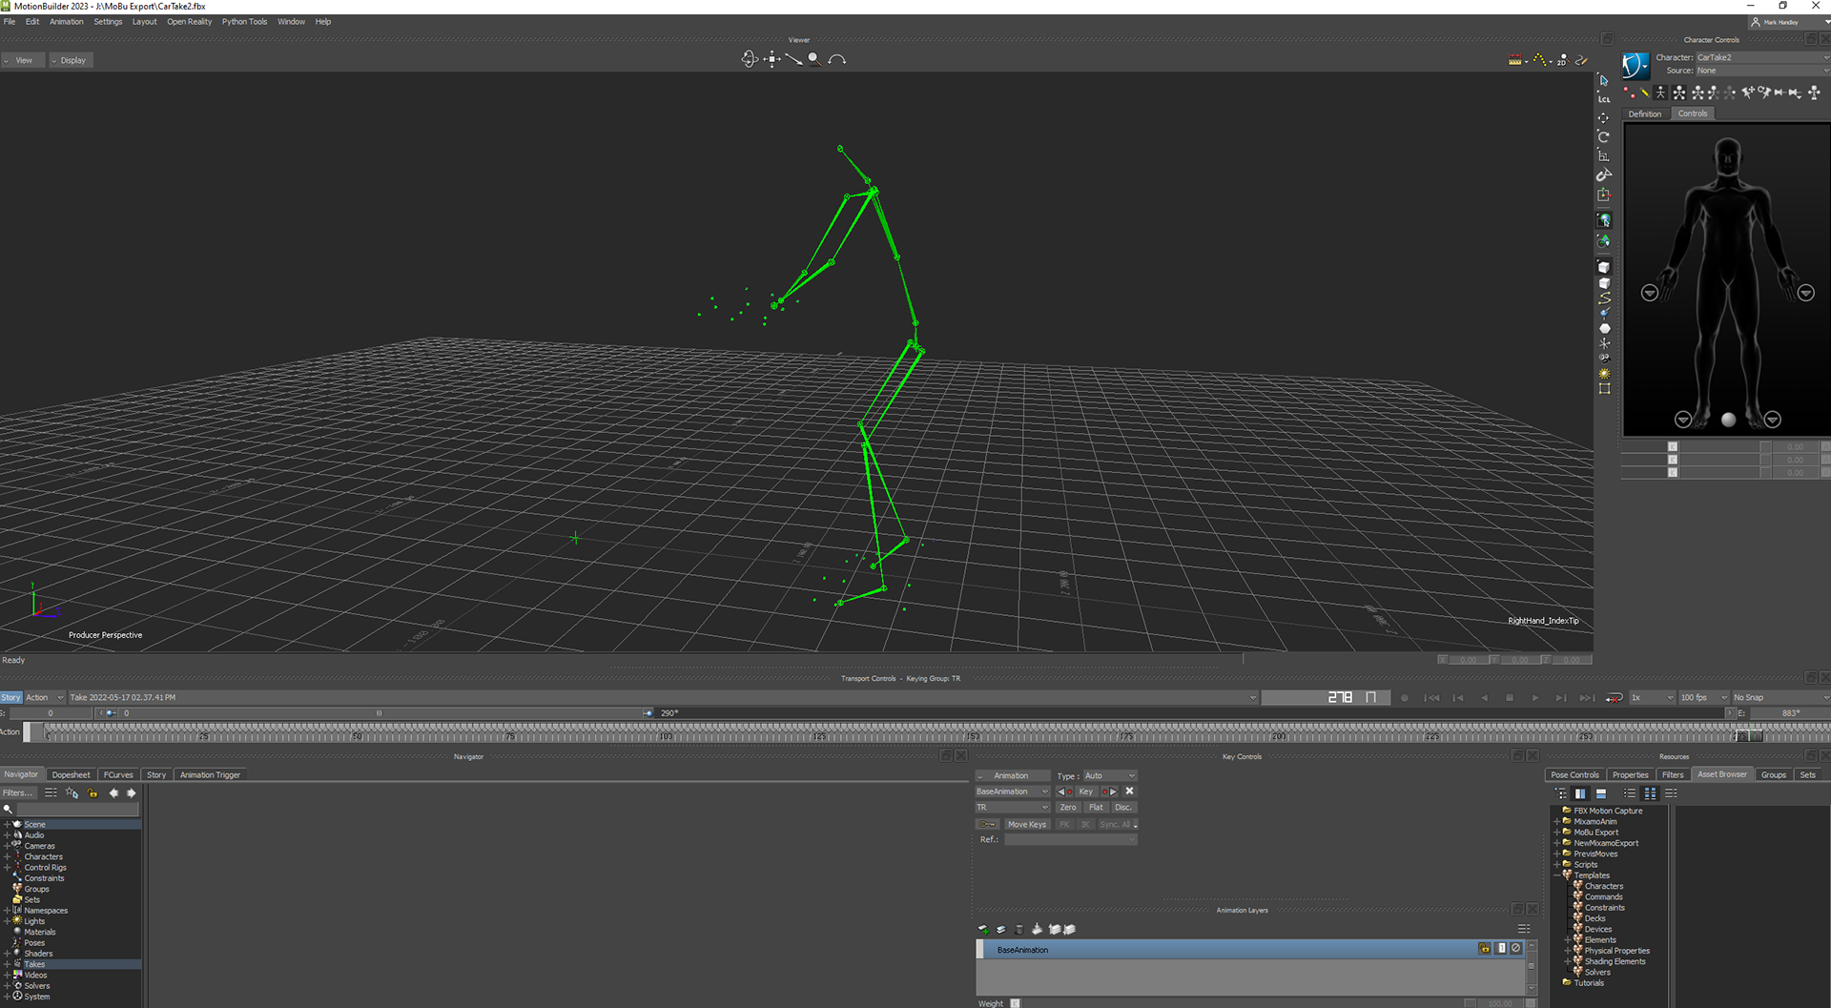Viewport: 1831px width, 1008px height.
Task: Click the Flat button
Action: tap(1096, 808)
